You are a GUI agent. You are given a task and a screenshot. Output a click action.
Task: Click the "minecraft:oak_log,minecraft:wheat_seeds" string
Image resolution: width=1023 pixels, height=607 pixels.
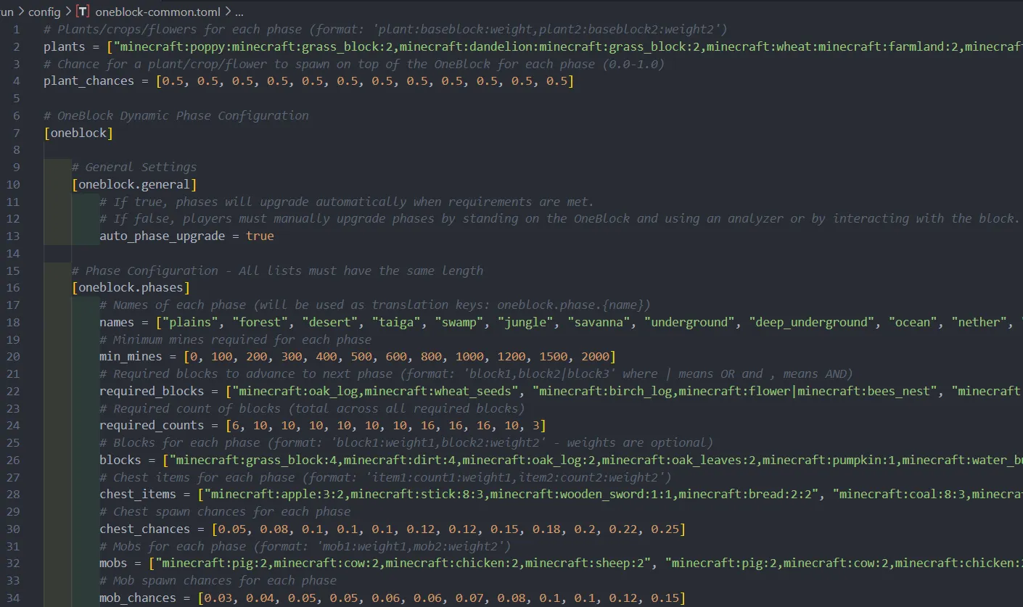(x=375, y=392)
